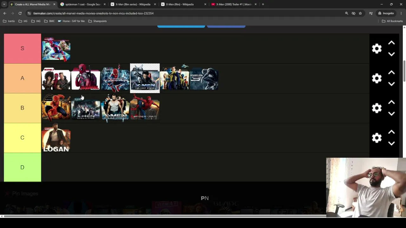Select the Spider-Man poster ending the B tier
Screen dimensions: 406x228
point(145,108)
